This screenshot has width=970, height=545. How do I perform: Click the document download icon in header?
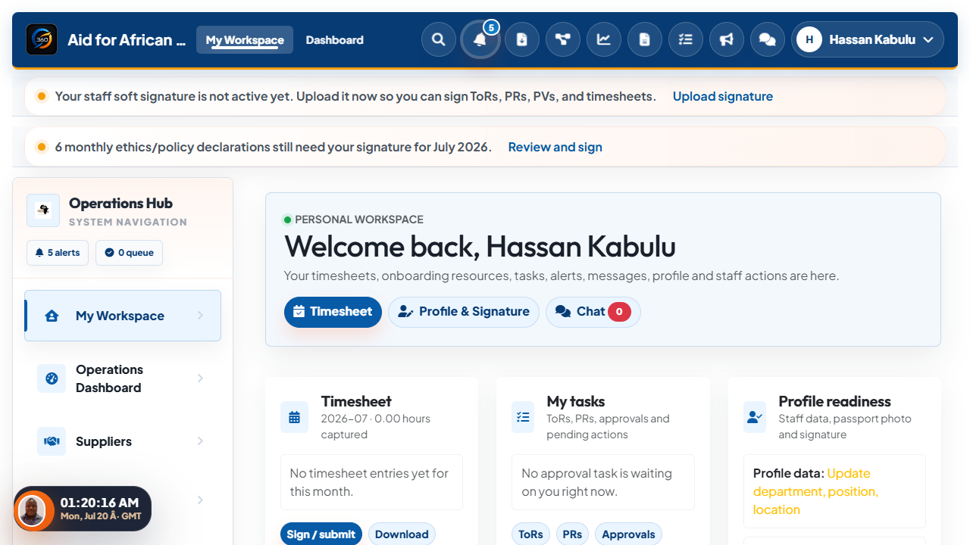[x=522, y=39]
